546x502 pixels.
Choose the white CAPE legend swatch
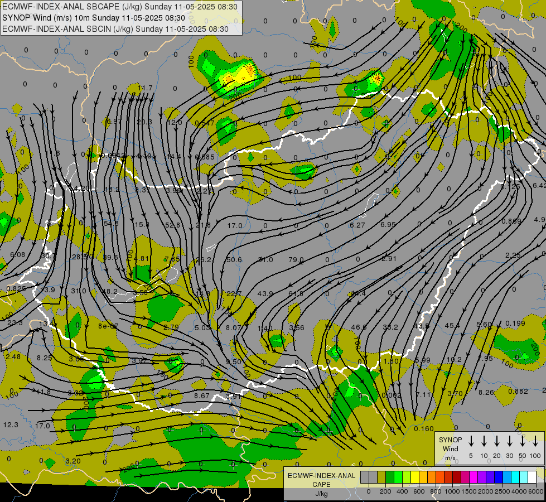tap(532, 477)
